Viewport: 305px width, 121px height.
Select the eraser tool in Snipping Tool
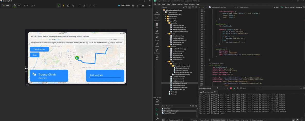coord(68,5)
